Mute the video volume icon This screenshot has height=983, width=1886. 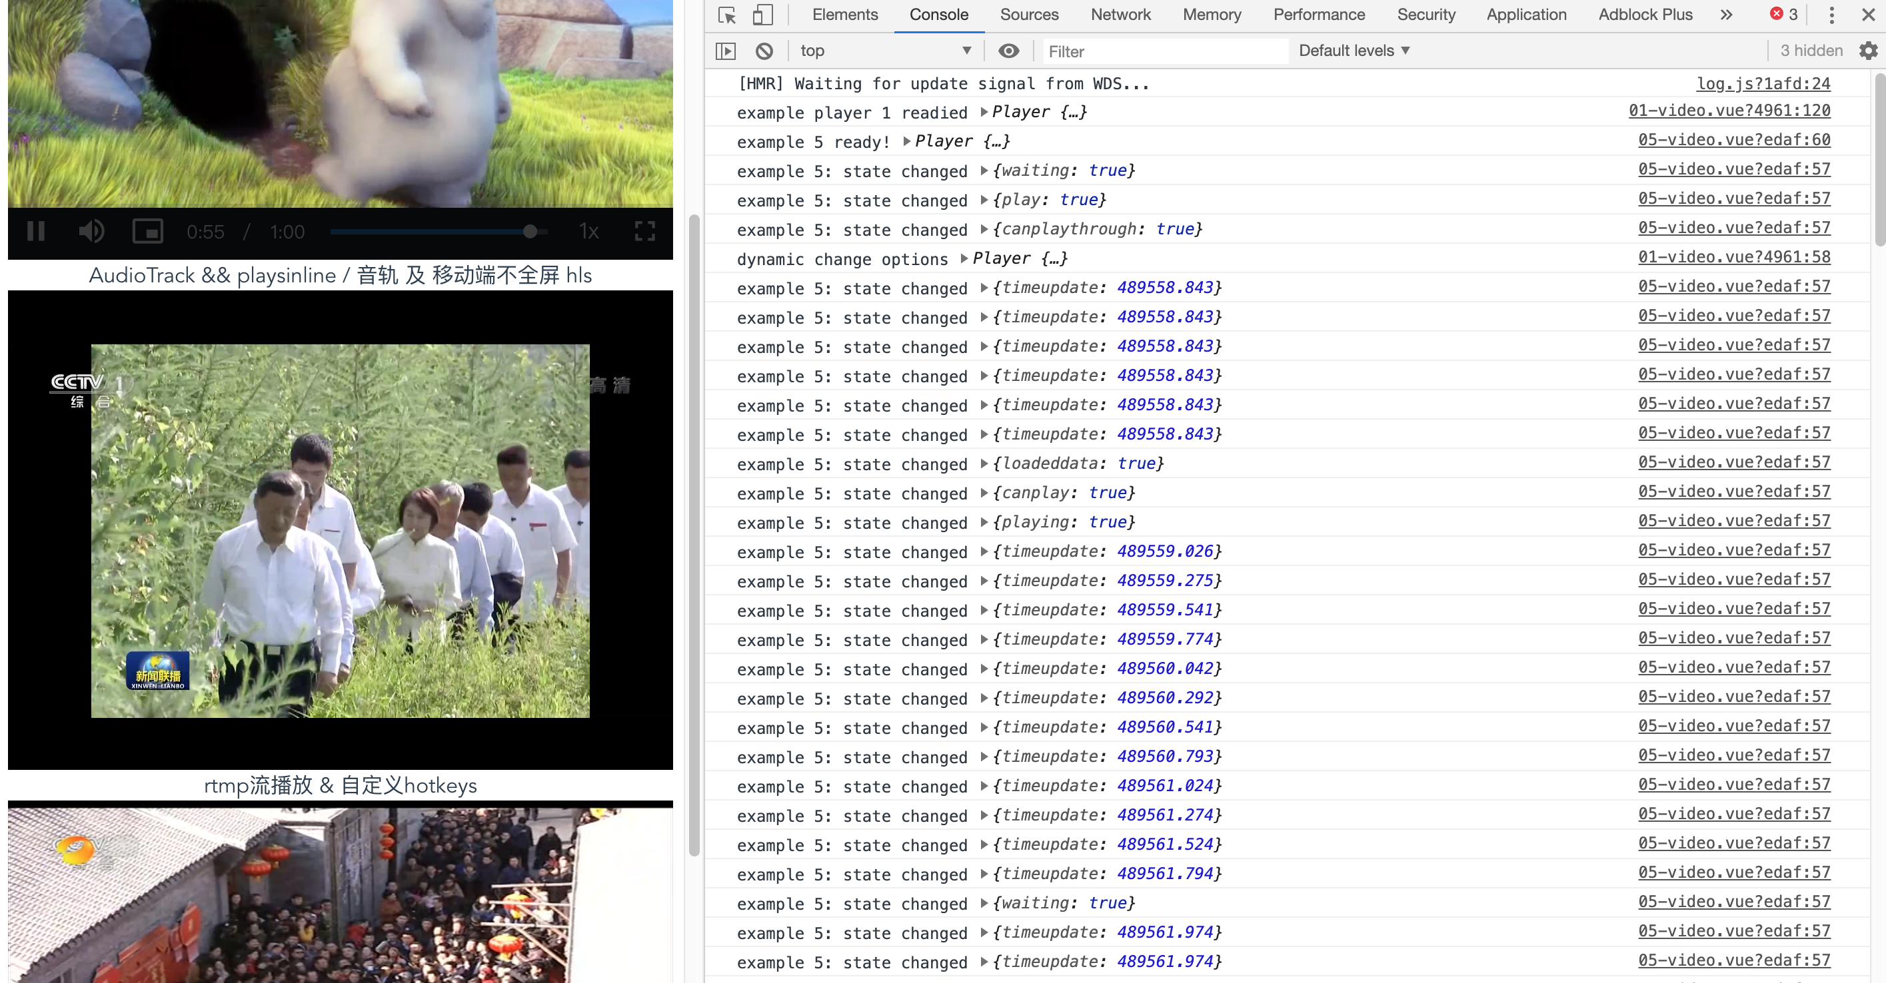(x=91, y=232)
